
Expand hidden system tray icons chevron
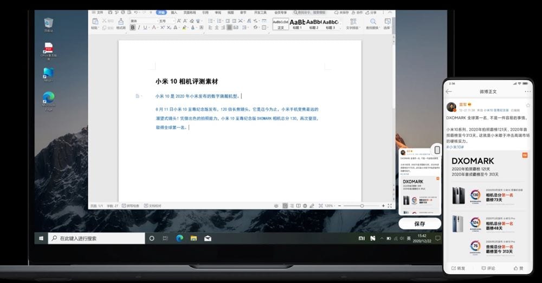click(382, 238)
